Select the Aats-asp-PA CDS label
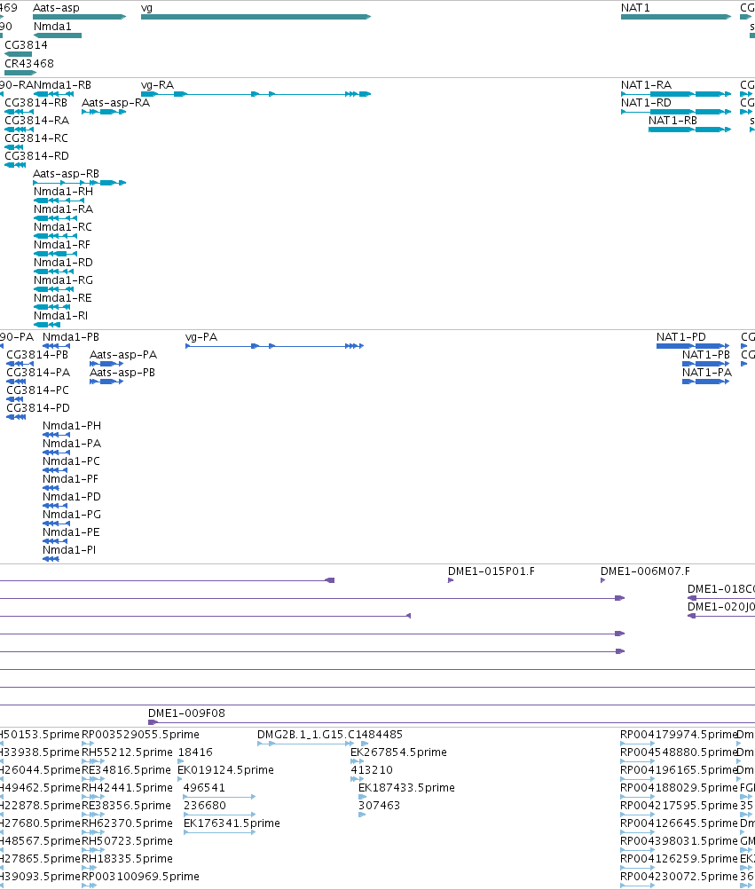The image size is (755, 890). pos(123,355)
